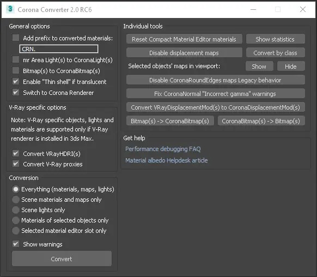Pick Selected material editor slot only
Screen dimensions: 317x277
[16, 231]
